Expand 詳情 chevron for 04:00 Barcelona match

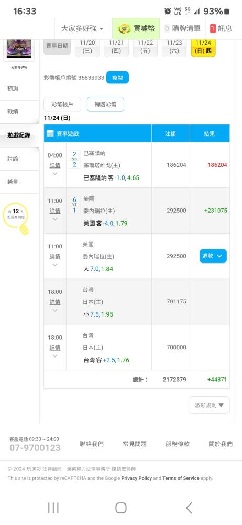pyautogui.click(x=55, y=174)
